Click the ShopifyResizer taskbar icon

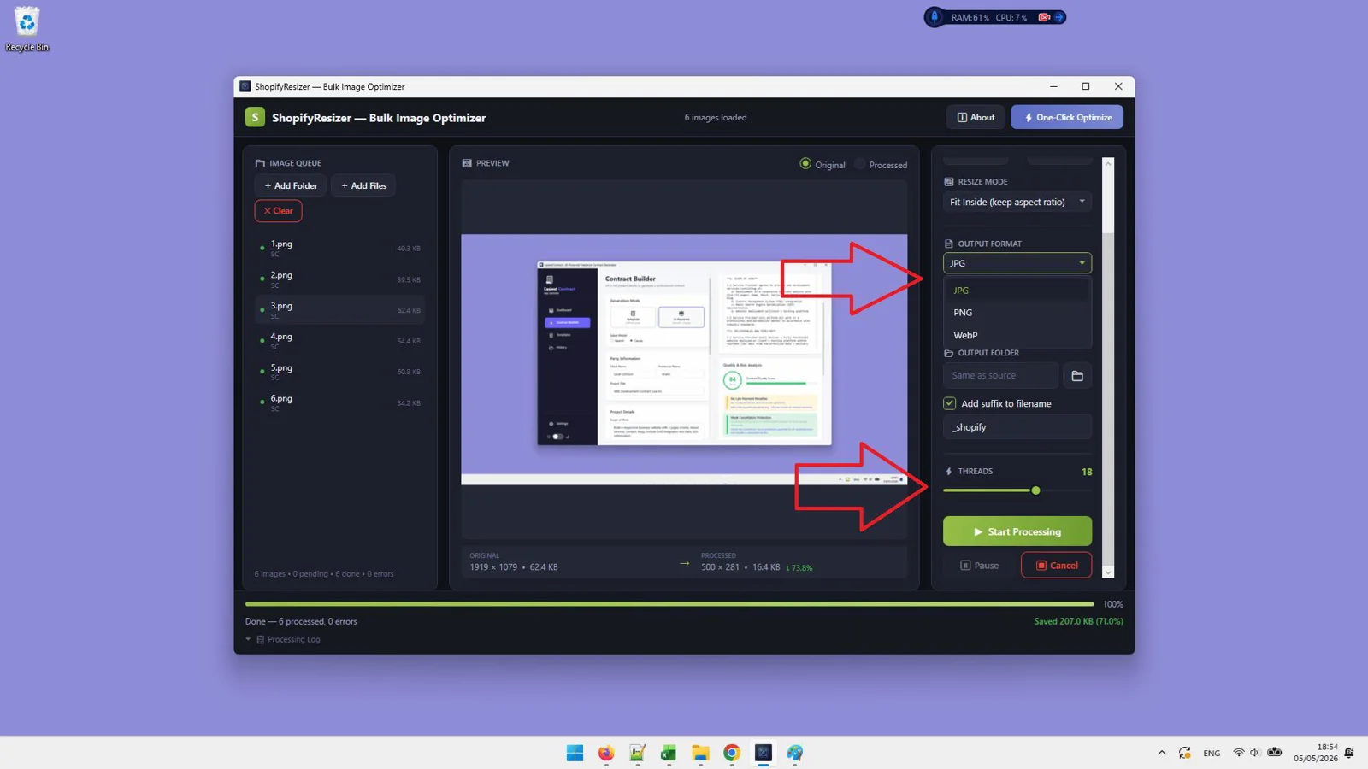(764, 753)
